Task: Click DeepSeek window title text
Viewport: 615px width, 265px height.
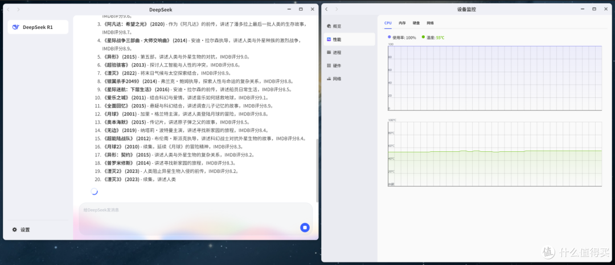Action: pyautogui.click(x=161, y=10)
